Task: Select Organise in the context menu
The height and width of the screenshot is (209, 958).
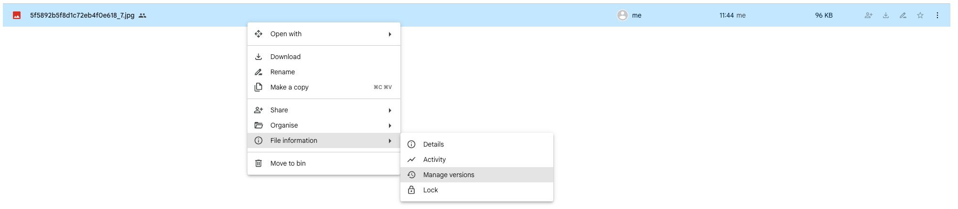Action: pyautogui.click(x=324, y=125)
